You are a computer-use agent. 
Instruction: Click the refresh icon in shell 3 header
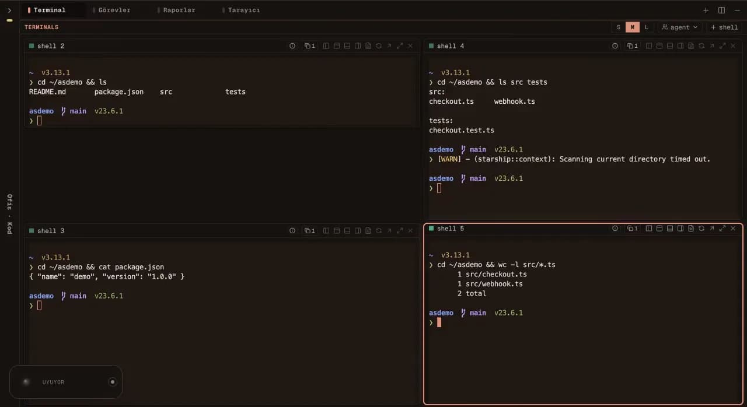(x=379, y=231)
